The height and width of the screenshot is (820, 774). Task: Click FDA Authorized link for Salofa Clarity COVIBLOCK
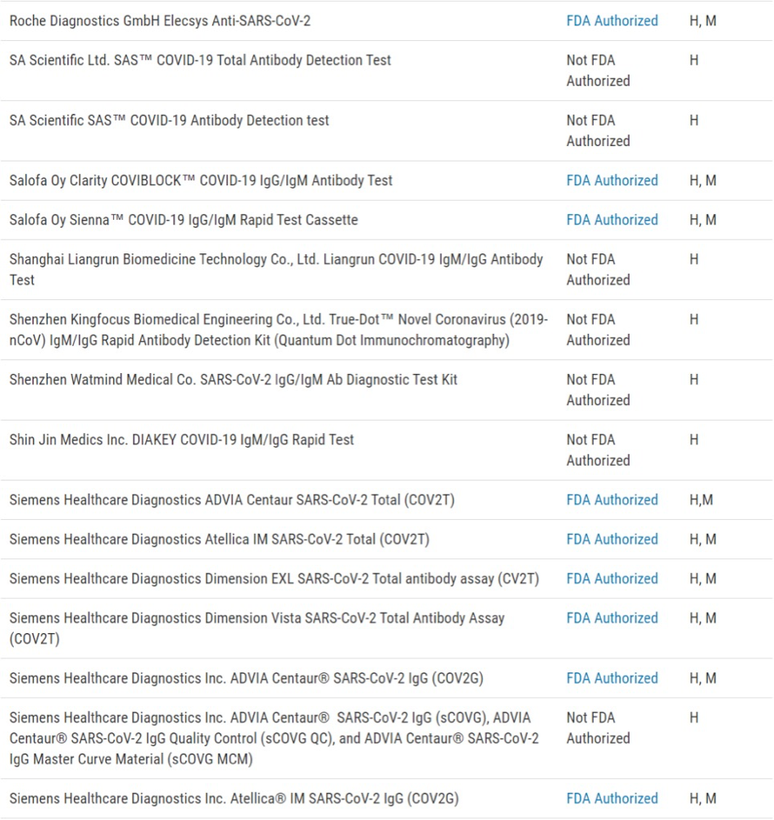(612, 180)
